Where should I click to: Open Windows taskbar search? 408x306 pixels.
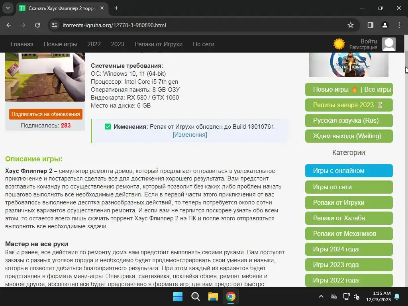pyautogui.click(x=195, y=296)
